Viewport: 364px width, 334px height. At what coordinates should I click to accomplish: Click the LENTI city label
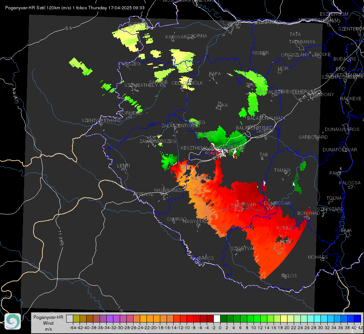coord(123,166)
